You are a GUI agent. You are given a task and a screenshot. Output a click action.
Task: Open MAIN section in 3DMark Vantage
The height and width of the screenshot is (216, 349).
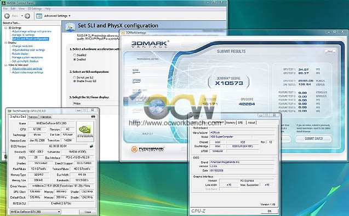[135, 70]
